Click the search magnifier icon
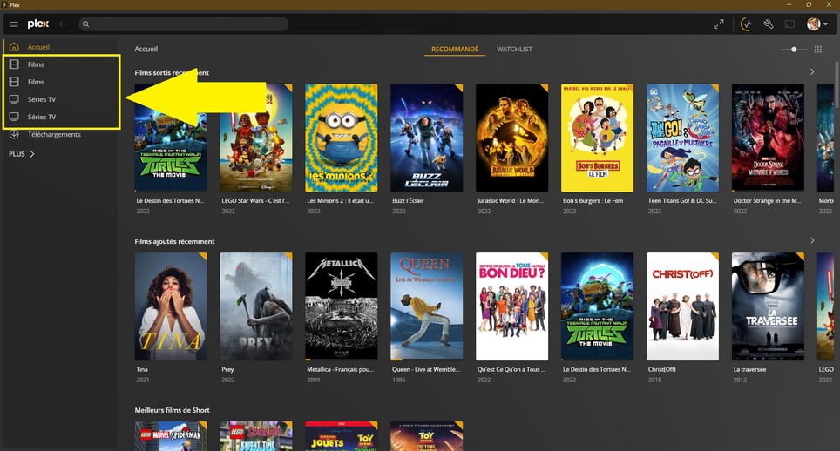840x451 pixels. coord(85,24)
